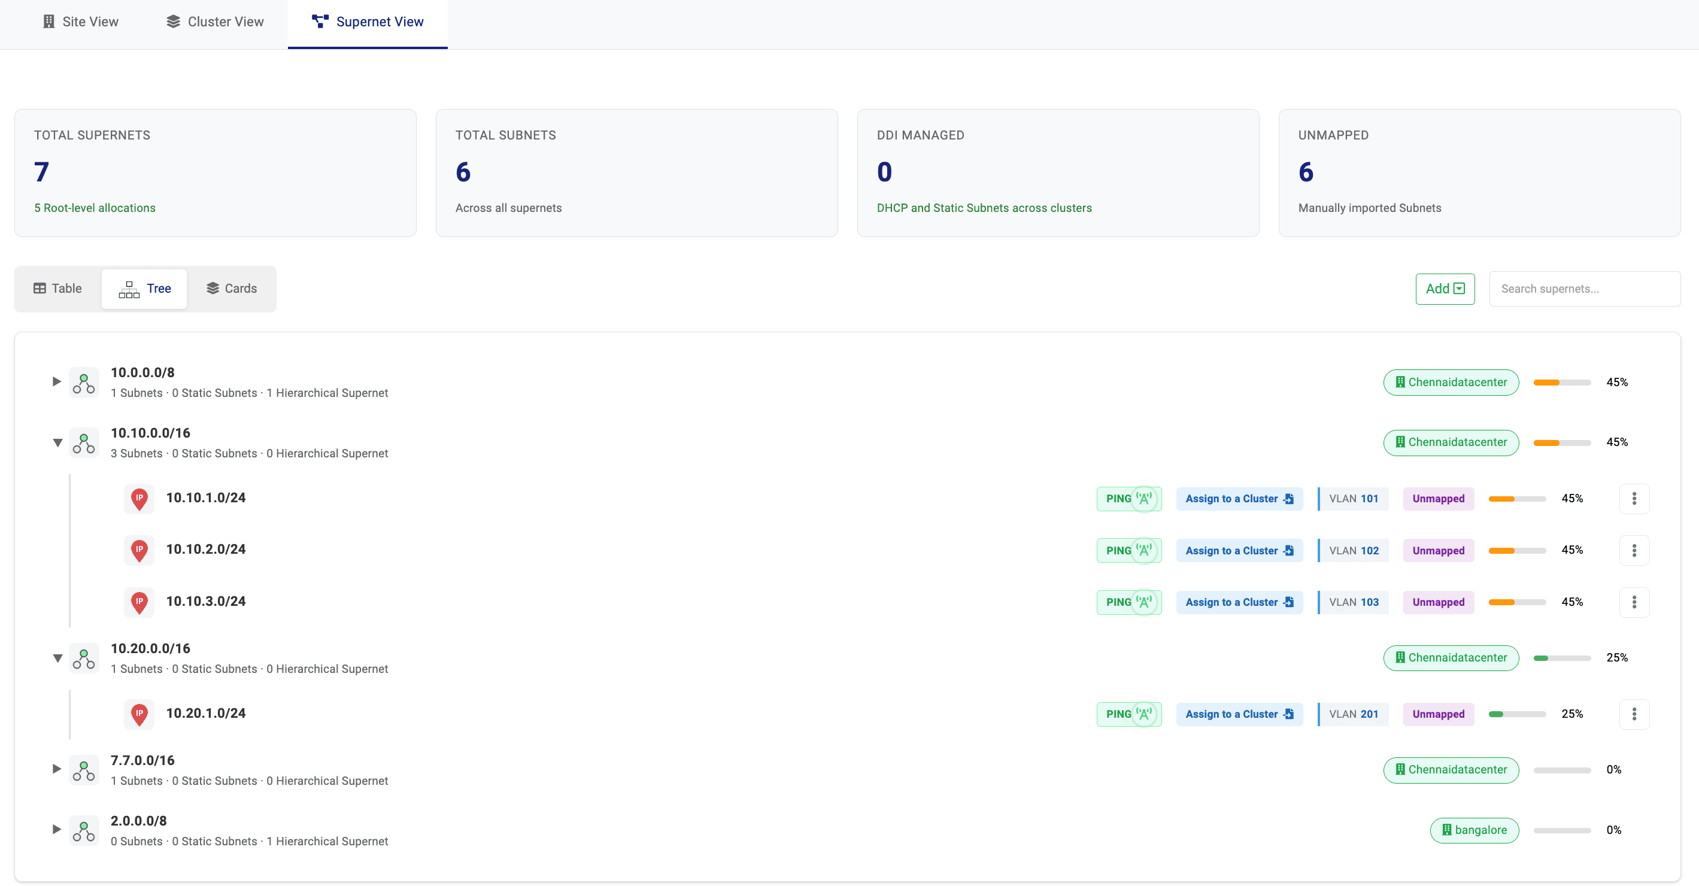The width and height of the screenshot is (1699, 886).
Task: Collapse the 10.10.0.0/16 supernet
Action: [x=57, y=442]
